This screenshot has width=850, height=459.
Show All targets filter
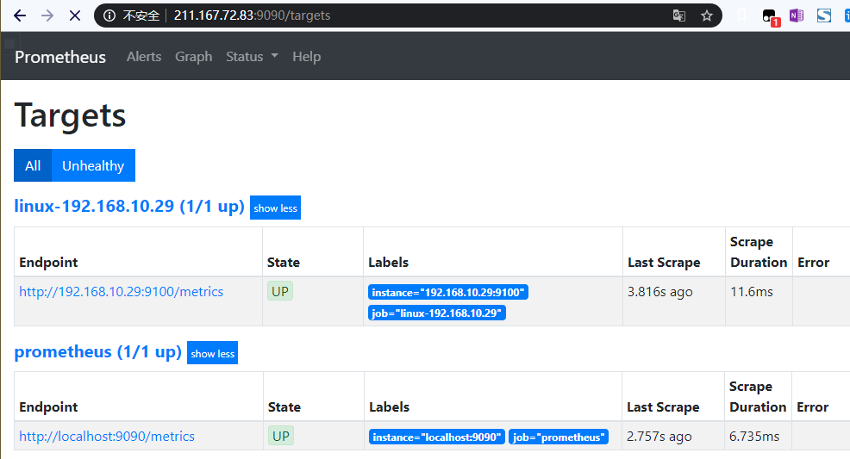pyautogui.click(x=33, y=165)
